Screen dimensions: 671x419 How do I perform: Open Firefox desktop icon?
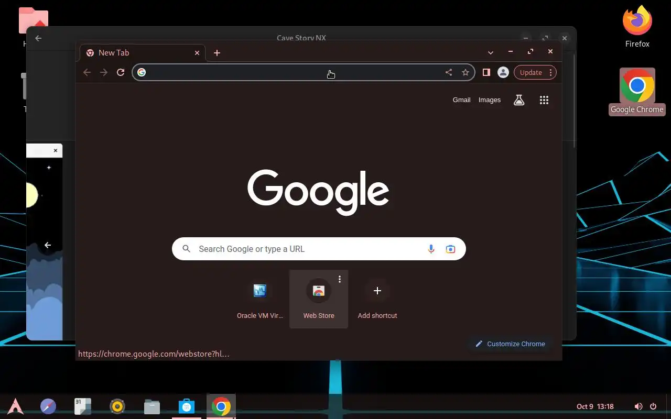[637, 27]
